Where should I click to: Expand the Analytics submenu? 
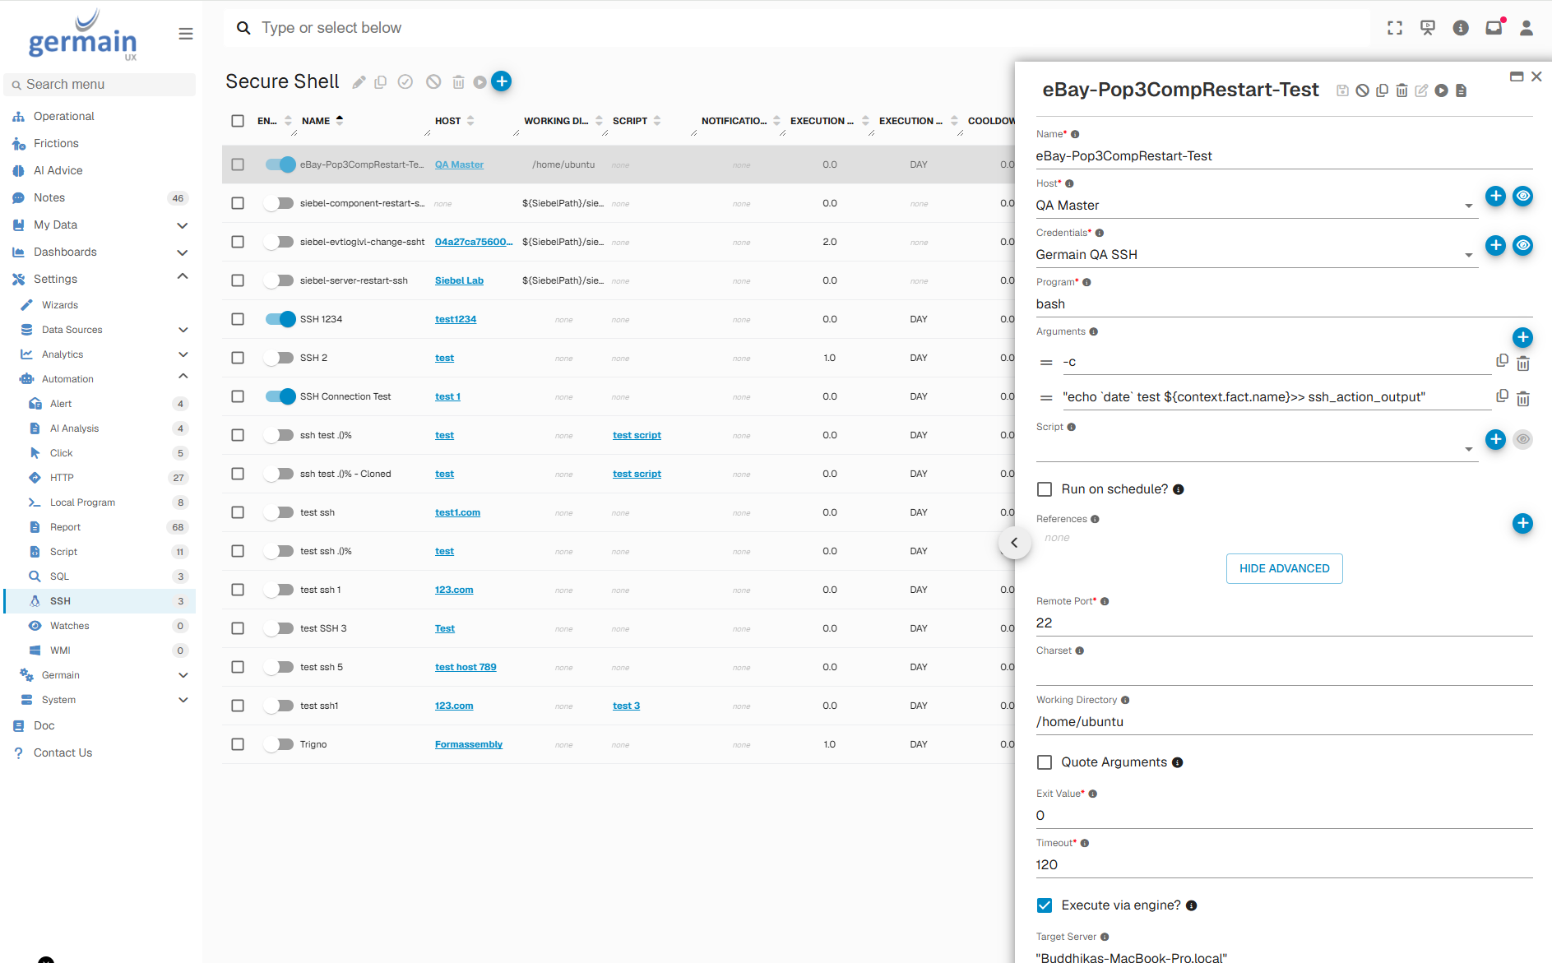point(183,354)
